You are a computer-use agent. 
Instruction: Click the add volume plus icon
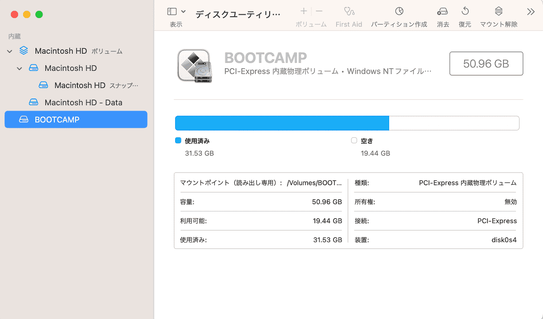coord(304,11)
